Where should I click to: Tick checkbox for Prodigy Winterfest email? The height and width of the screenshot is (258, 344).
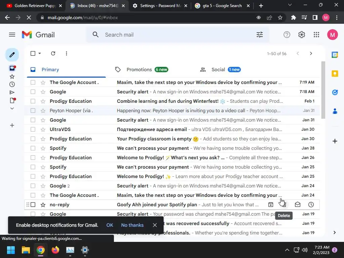click(x=33, y=101)
